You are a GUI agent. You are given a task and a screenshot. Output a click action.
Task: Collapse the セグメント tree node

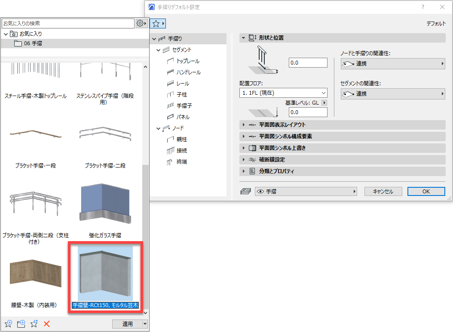pyautogui.click(x=158, y=50)
